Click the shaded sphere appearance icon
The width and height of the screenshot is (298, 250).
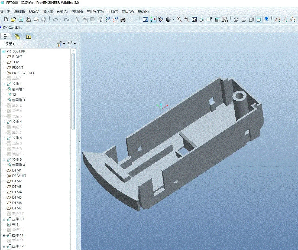pos(168,19)
